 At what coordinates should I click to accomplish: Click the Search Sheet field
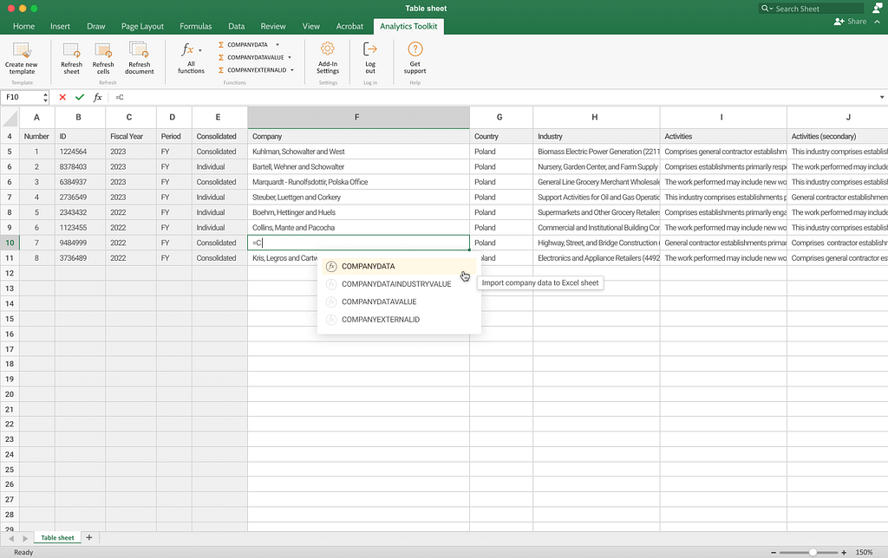[808, 8]
